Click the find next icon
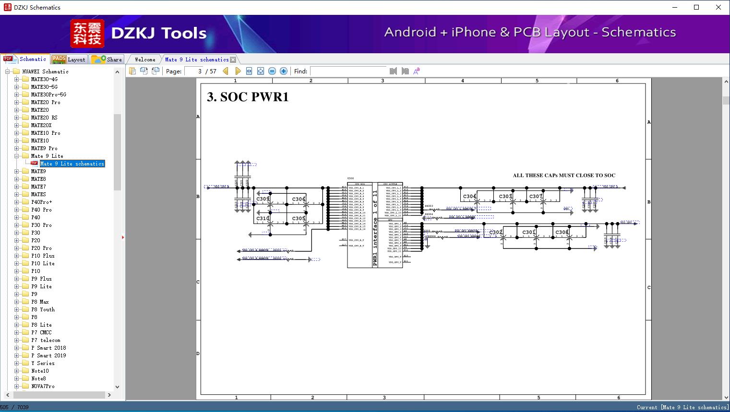The width and height of the screenshot is (730, 412). pos(405,71)
